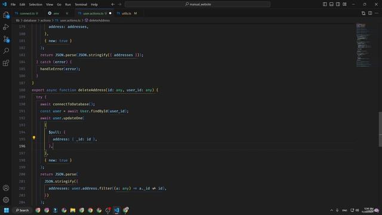Screen dimensions: 382x215
Task: Open the Explorer view in activity bar
Action: coord(6,15)
